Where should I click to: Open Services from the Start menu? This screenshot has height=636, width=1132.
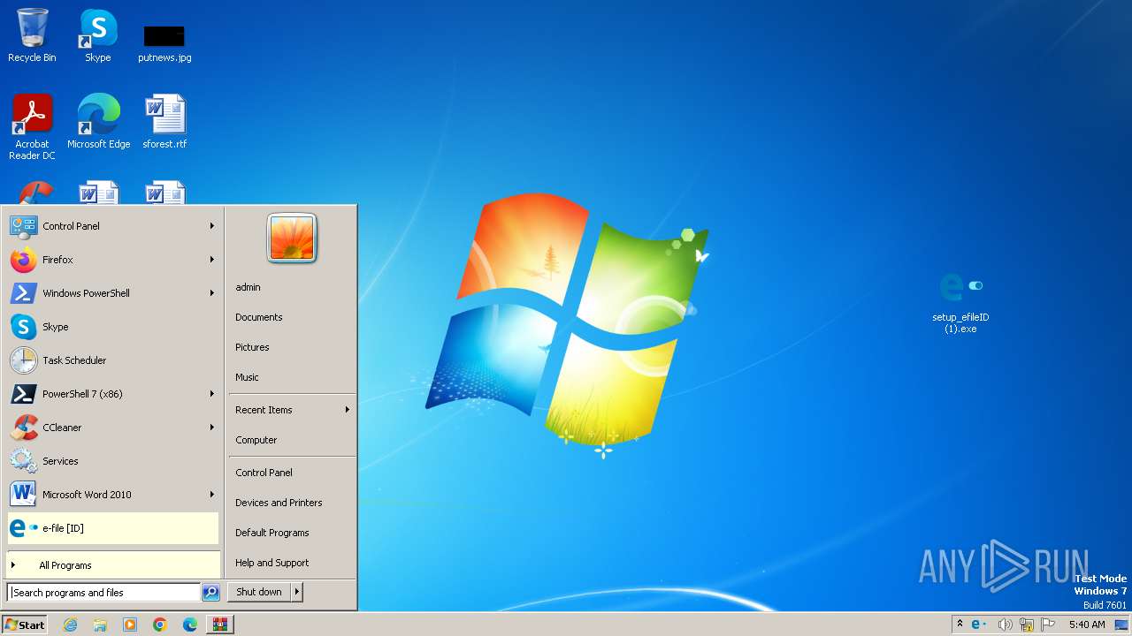coord(113,461)
